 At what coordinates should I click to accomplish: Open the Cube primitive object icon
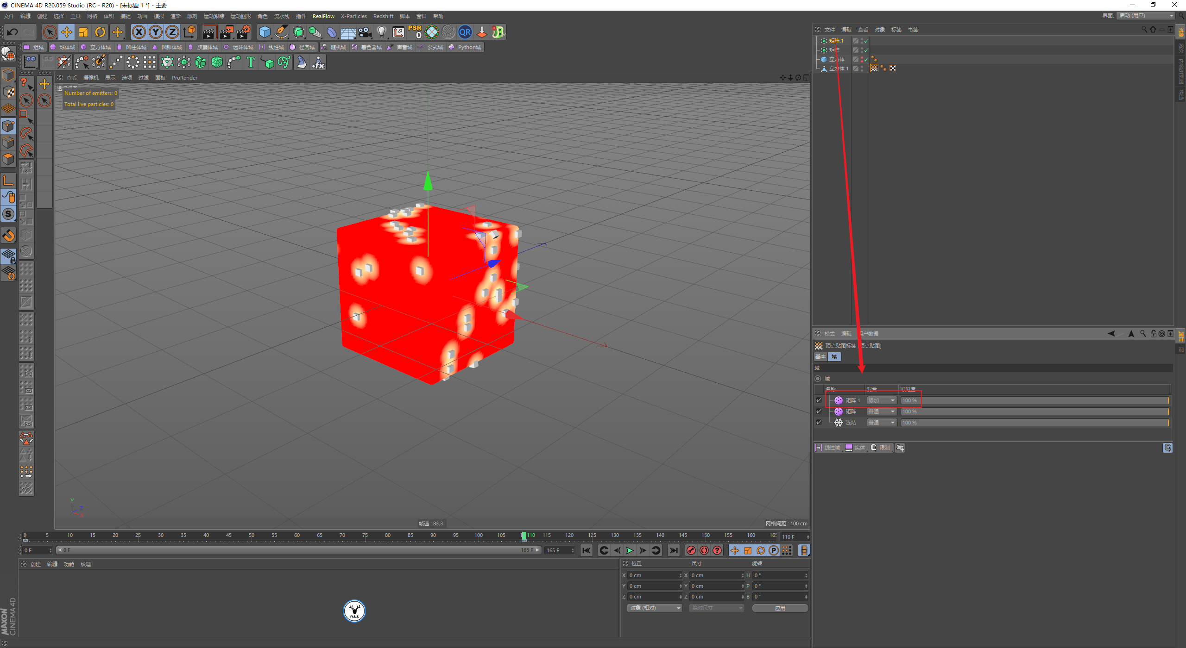coord(265,32)
